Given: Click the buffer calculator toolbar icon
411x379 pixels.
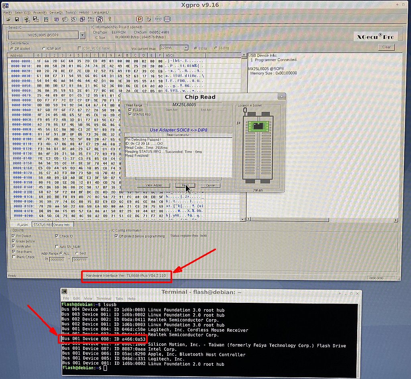Looking at the screenshot, I should coord(46,19).
